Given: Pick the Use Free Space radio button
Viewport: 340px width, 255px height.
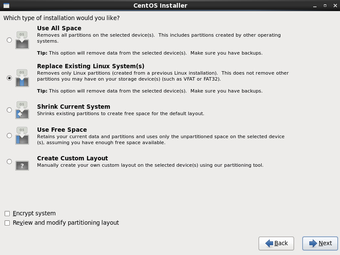Looking at the screenshot, I should (9, 136).
